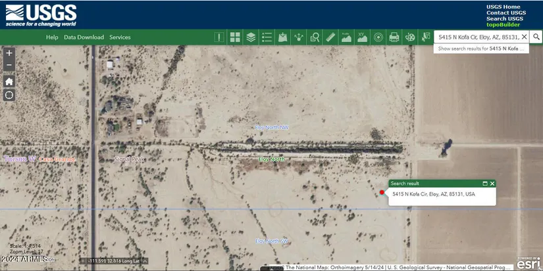The image size is (543, 271).
Task: Open the Services menu
Action: click(120, 37)
